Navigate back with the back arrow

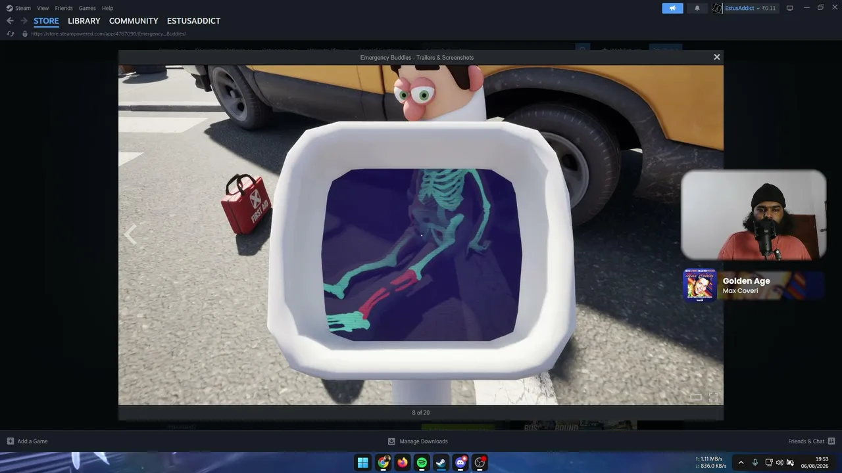[x=10, y=21]
